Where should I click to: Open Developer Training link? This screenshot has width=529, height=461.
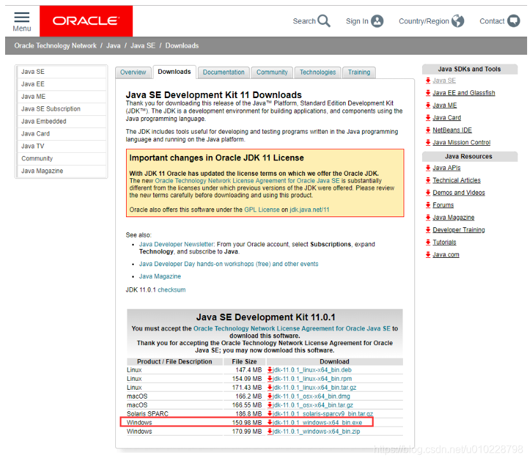click(459, 230)
